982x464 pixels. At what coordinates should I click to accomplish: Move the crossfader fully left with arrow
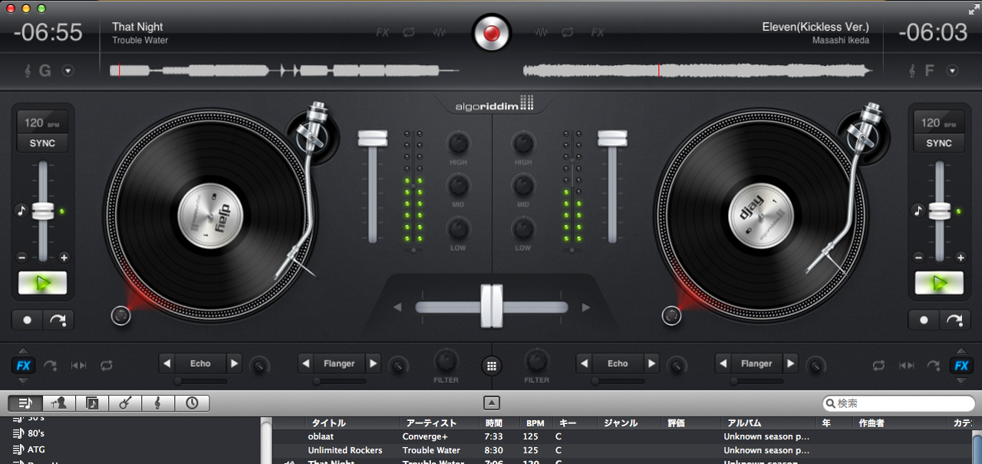[x=397, y=308]
